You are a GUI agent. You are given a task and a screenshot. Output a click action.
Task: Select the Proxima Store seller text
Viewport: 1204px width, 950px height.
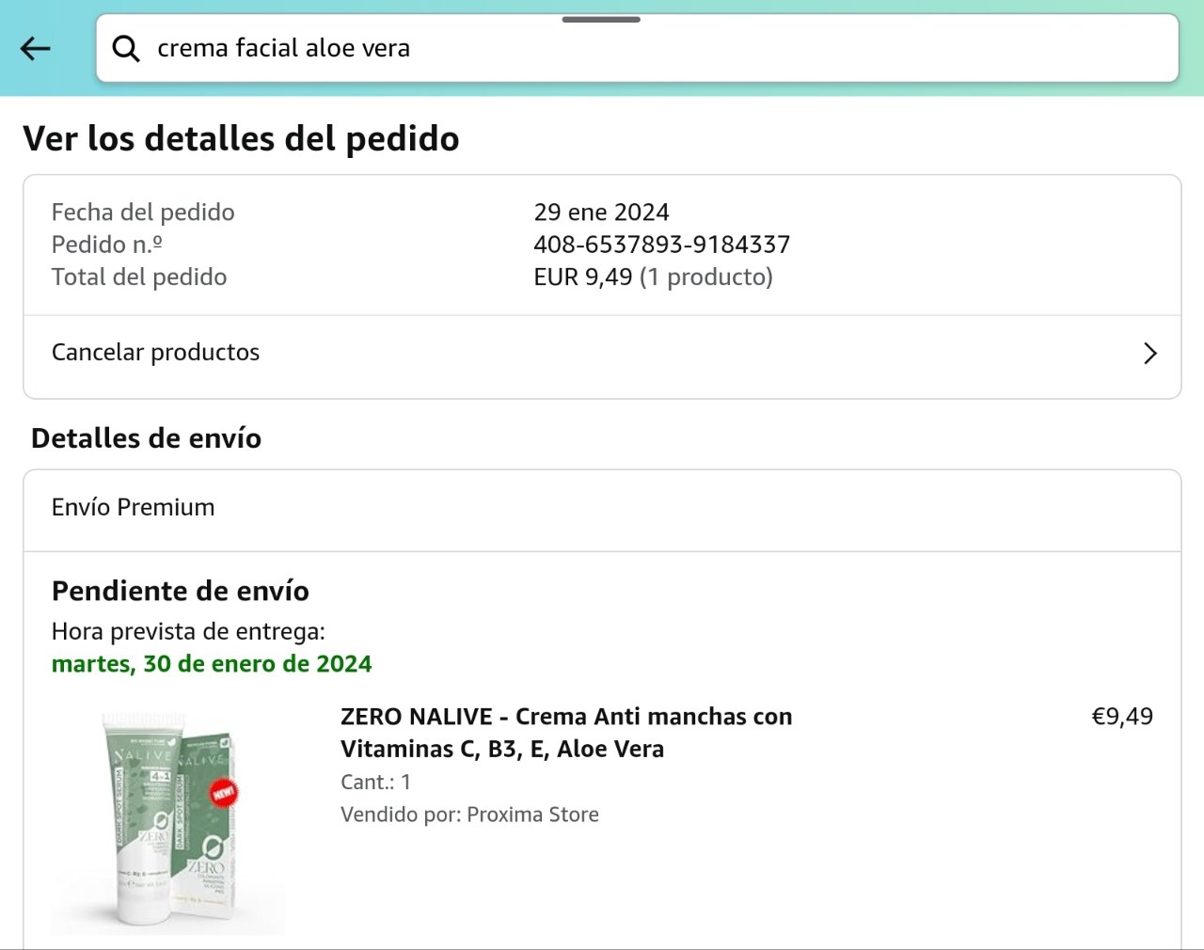[532, 815]
